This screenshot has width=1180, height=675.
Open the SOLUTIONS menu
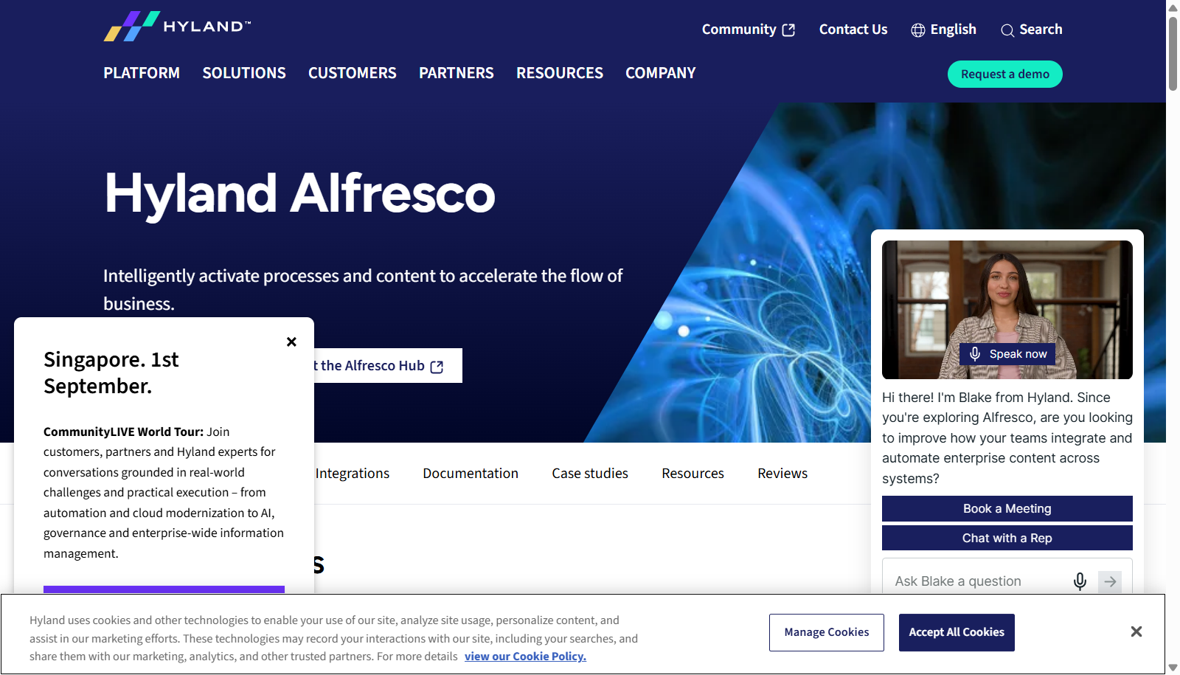[x=244, y=73]
